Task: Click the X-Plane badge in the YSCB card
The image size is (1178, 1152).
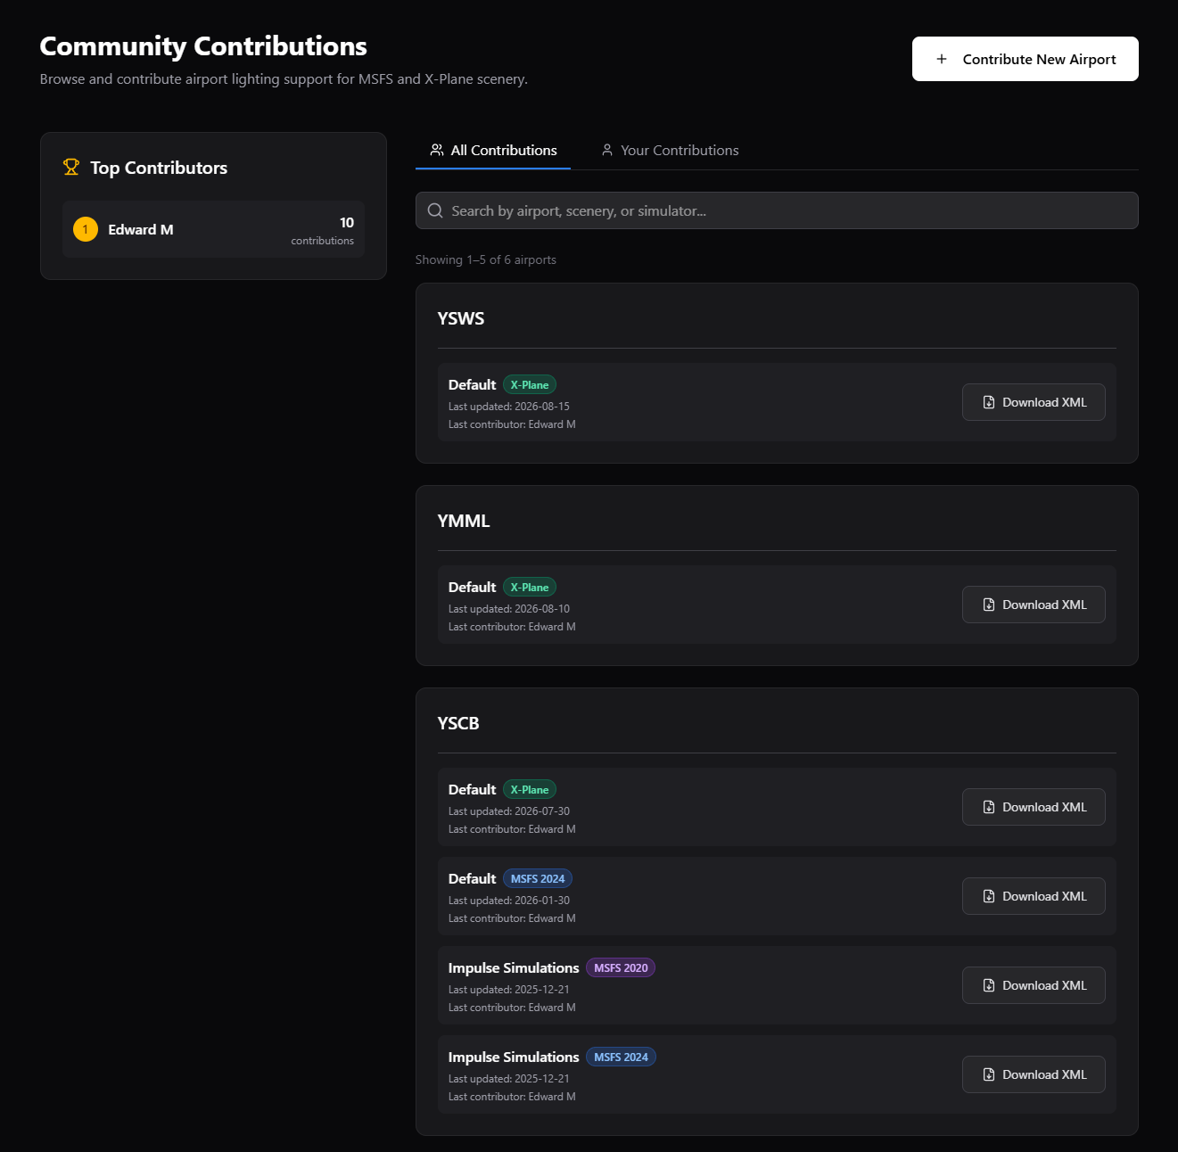Action: pos(530,789)
